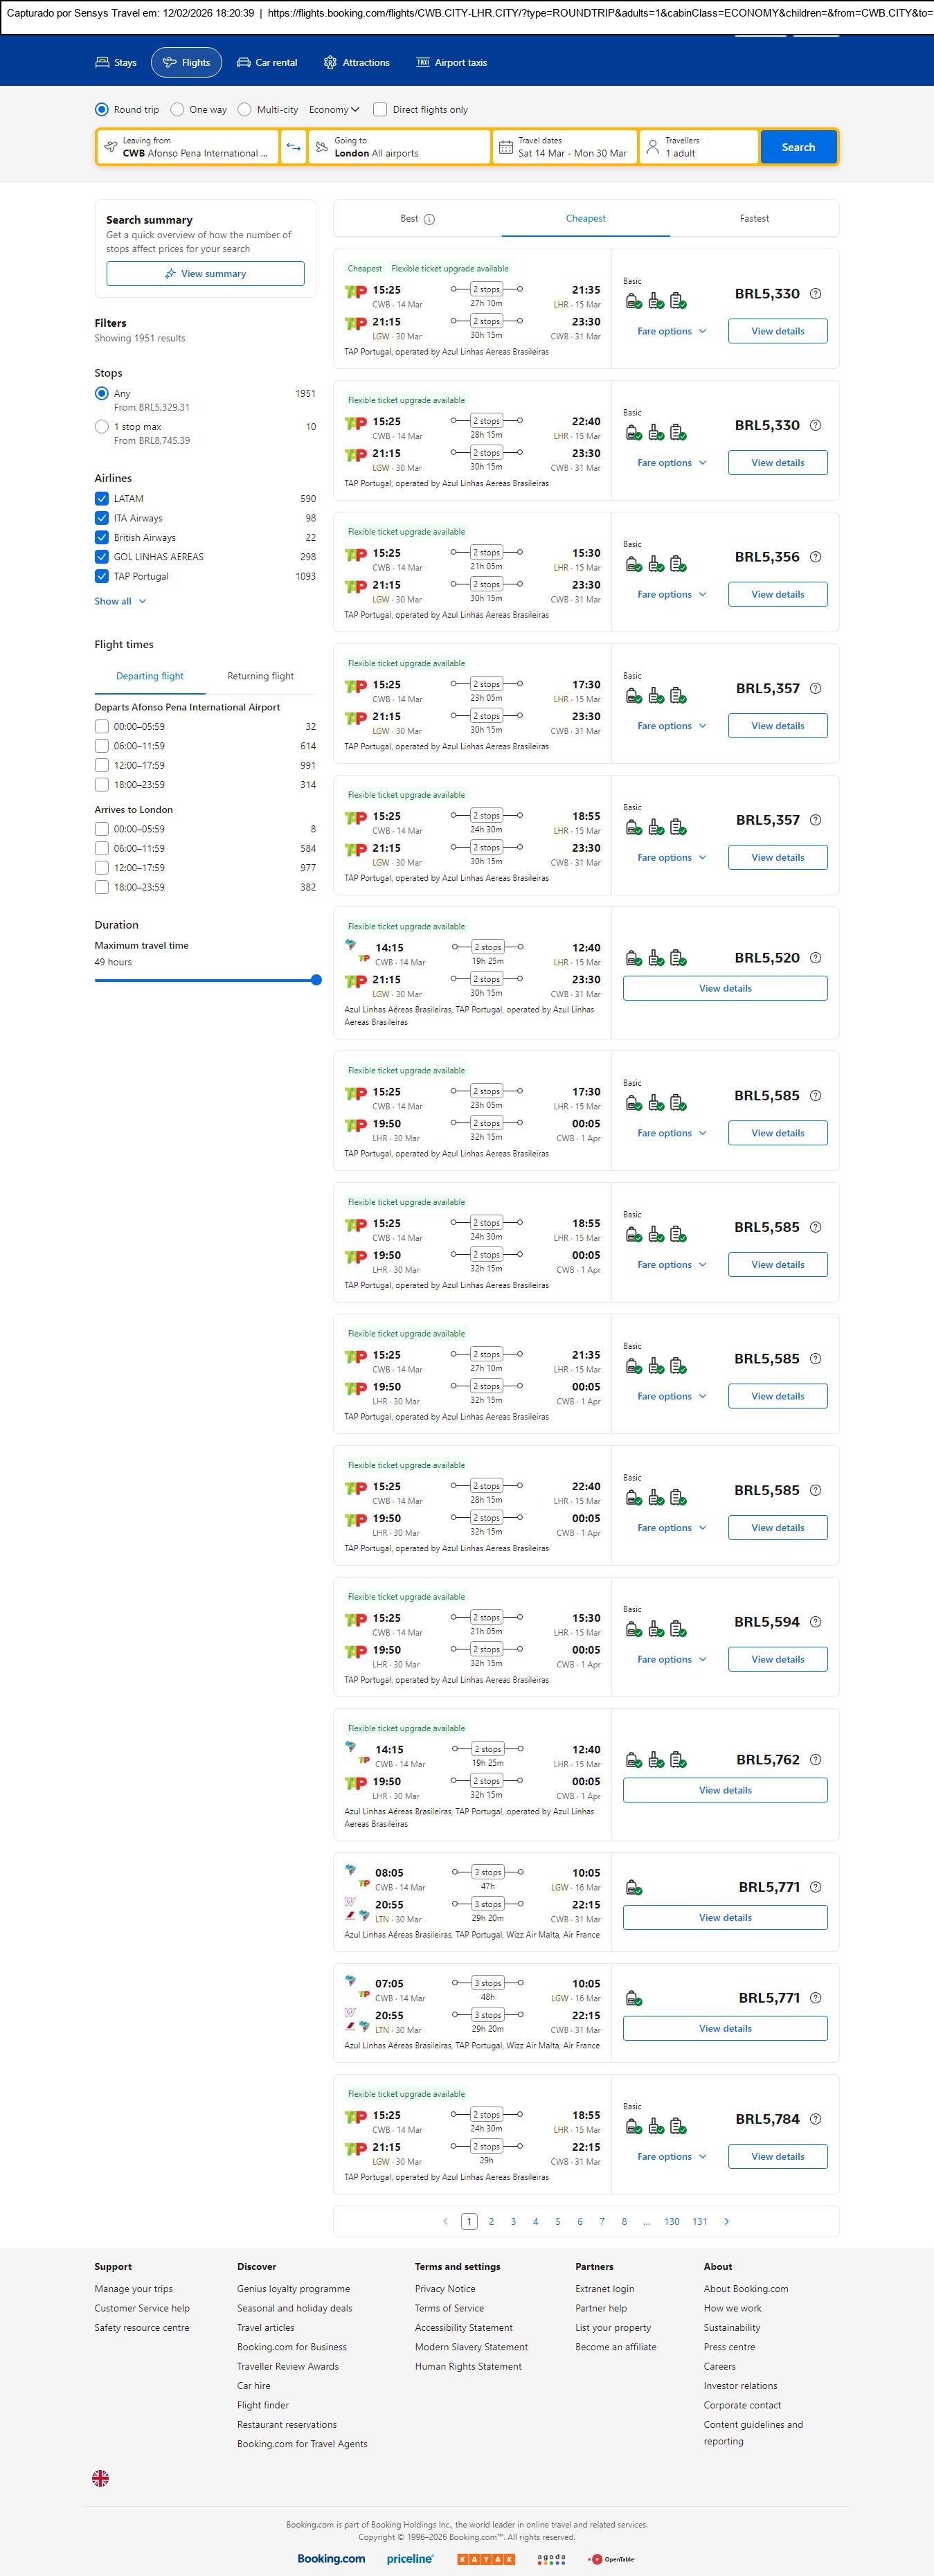Expand Show all airlines list

click(x=120, y=601)
